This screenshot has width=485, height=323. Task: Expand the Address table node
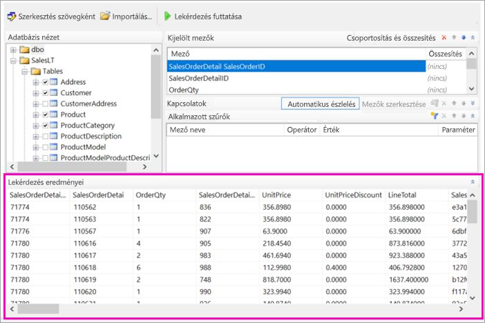[36, 83]
